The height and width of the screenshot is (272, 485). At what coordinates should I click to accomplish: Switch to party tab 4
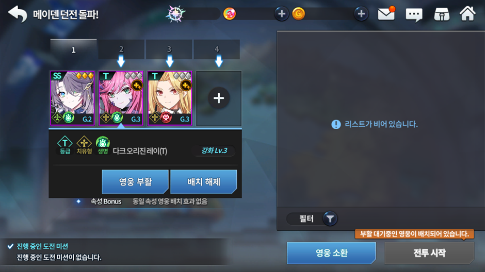pos(217,49)
